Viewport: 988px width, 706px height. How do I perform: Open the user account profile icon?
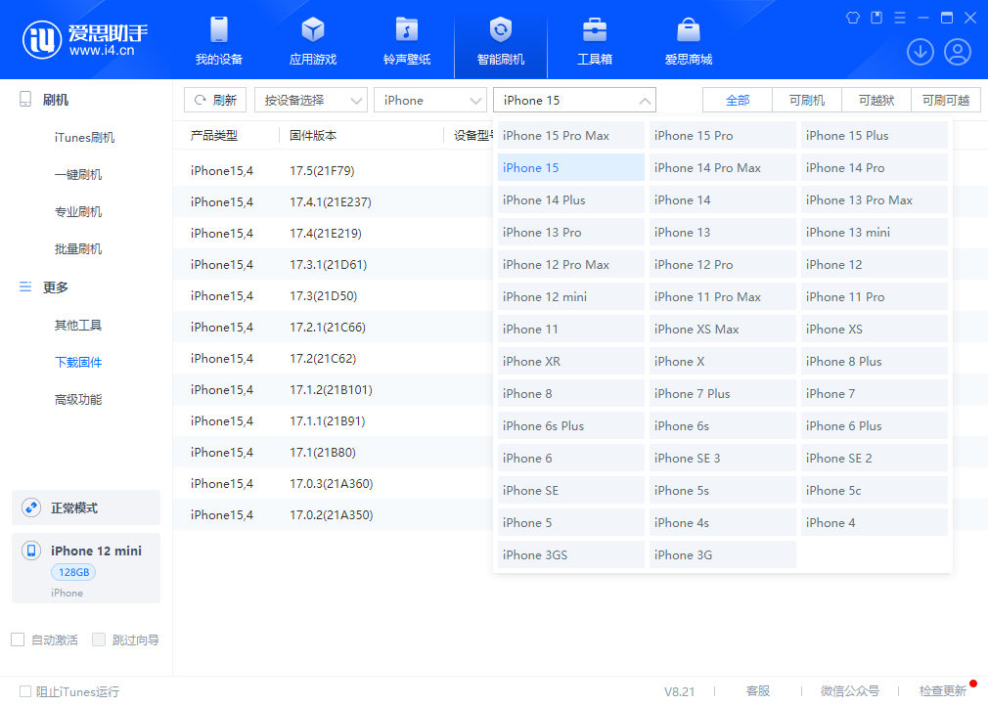[x=957, y=52]
